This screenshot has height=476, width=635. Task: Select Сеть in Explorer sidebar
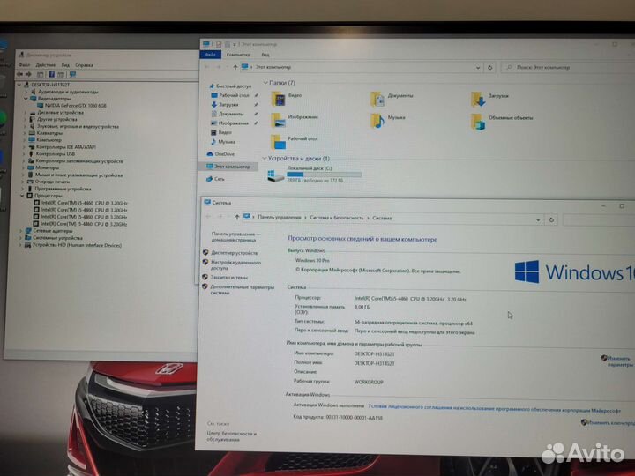[219, 179]
